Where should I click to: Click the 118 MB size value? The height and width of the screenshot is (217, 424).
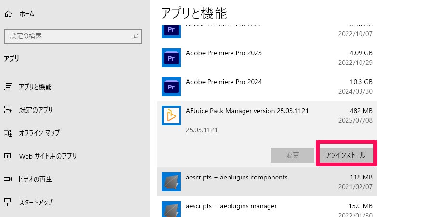[361, 177]
